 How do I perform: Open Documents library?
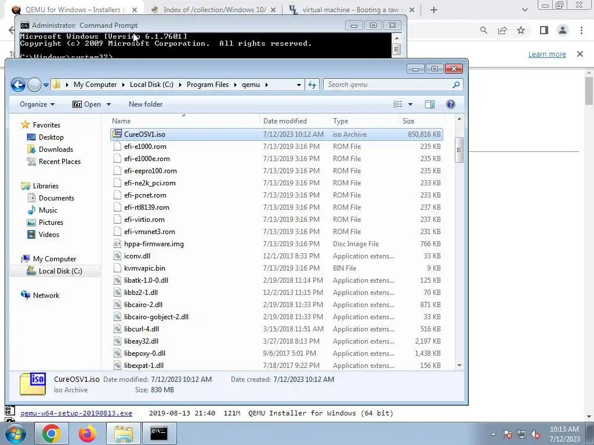56,198
